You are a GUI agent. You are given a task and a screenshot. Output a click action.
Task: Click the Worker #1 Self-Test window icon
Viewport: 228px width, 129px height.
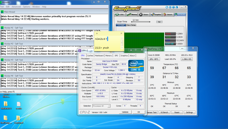click(2, 28)
